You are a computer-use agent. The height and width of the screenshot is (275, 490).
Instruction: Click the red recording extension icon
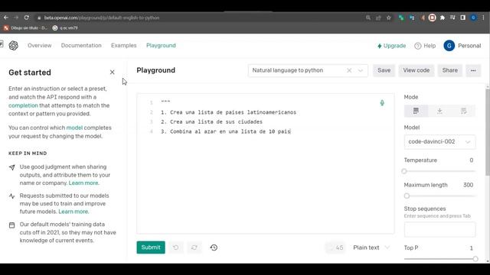click(432, 18)
